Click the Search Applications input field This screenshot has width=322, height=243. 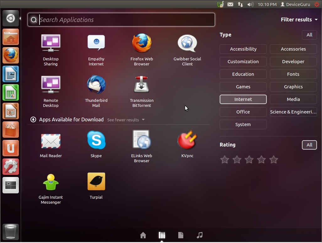(121, 19)
